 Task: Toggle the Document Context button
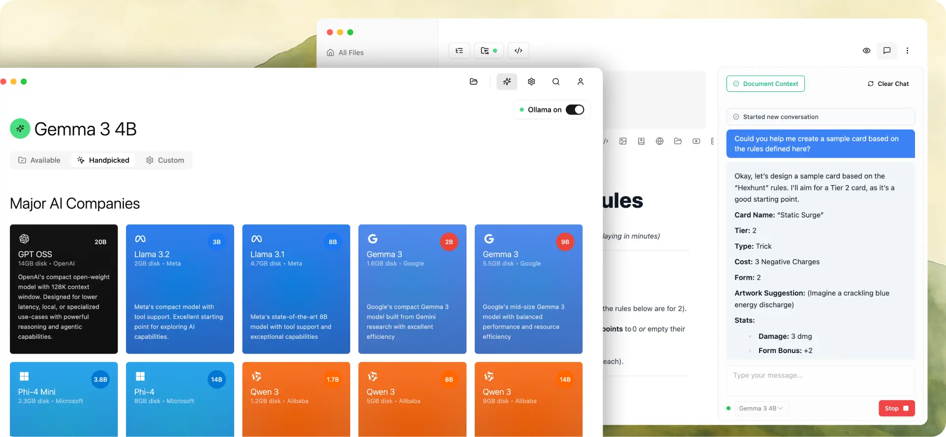tap(765, 84)
